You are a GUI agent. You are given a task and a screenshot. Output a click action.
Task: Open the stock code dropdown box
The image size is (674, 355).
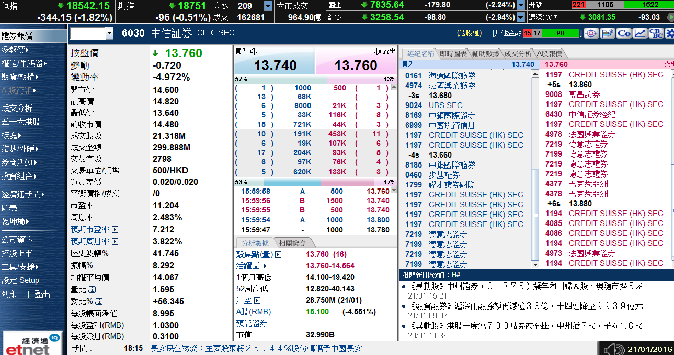tap(92, 33)
